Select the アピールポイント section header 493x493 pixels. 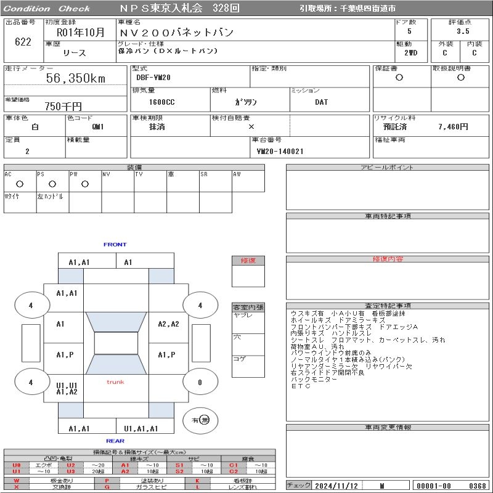(x=387, y=168)
